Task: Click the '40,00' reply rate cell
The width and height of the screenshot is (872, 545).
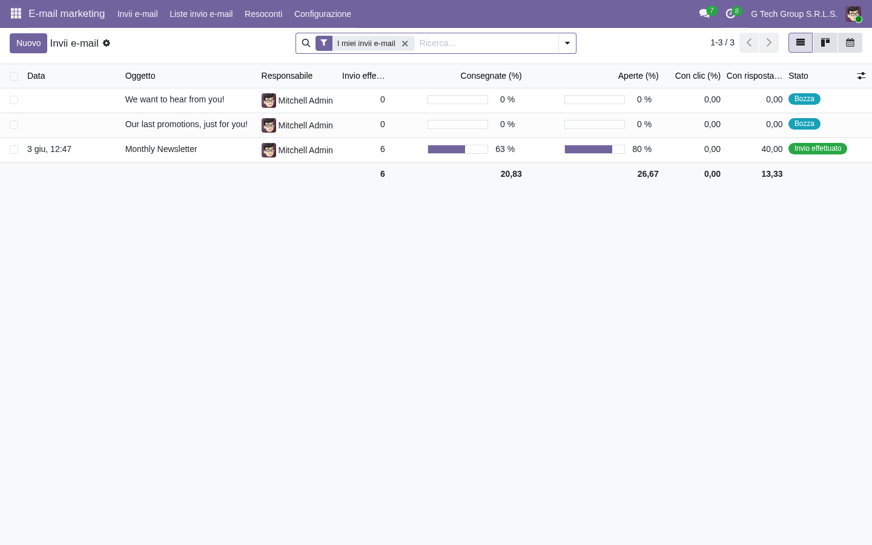Action: tap(772, 149)
